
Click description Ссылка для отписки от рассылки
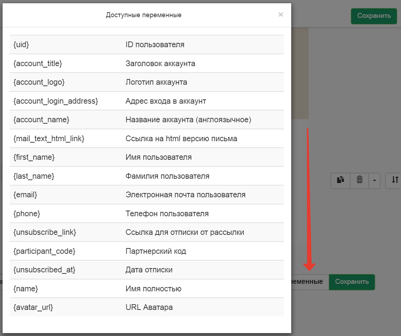pyautogui.click(x=185, y=232)
